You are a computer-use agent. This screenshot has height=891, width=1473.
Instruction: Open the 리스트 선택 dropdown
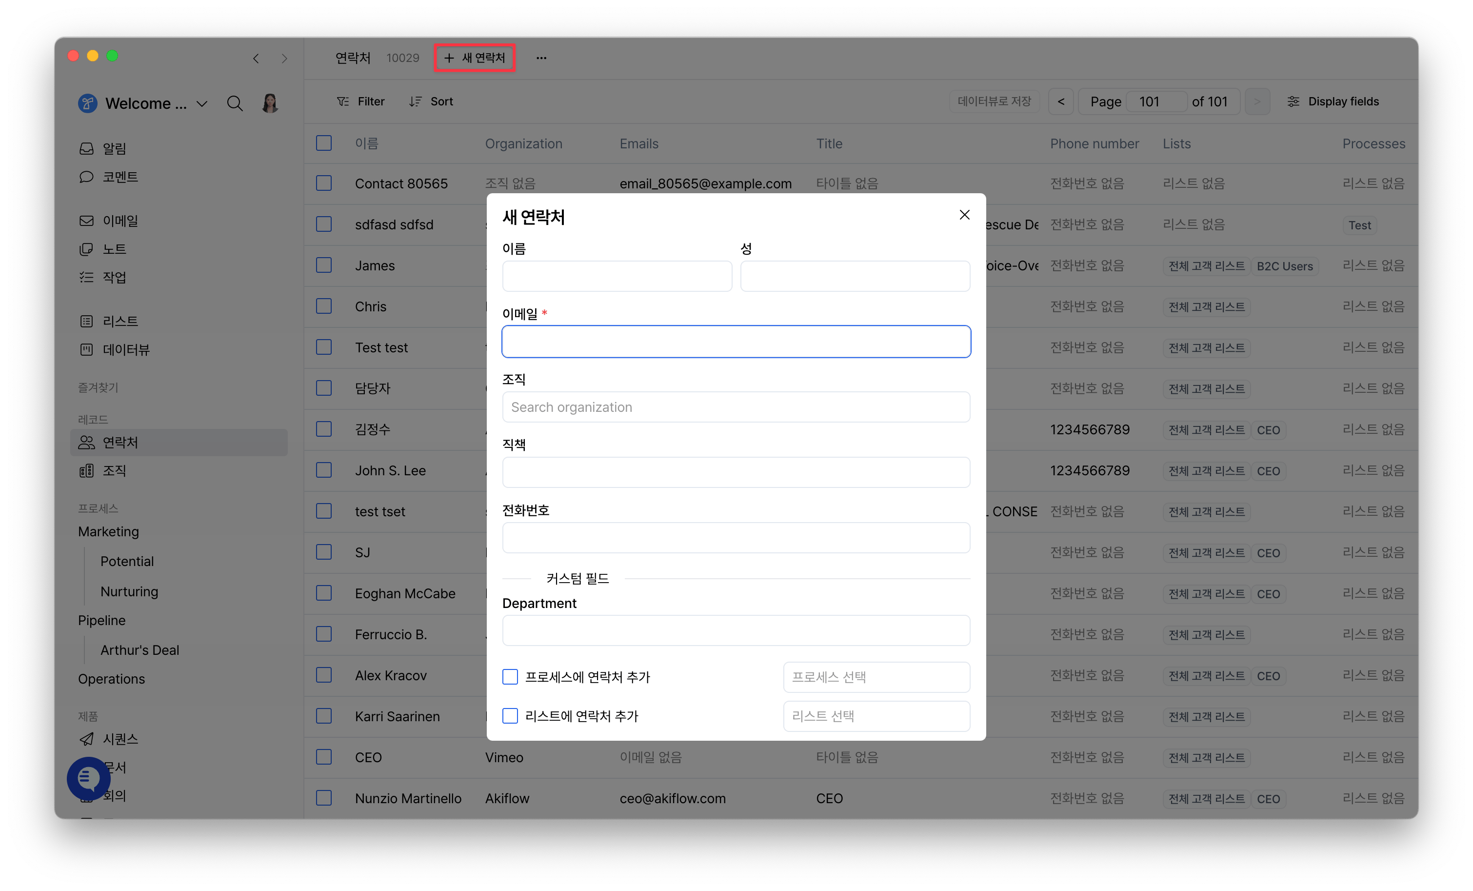[x=876, y=716]
